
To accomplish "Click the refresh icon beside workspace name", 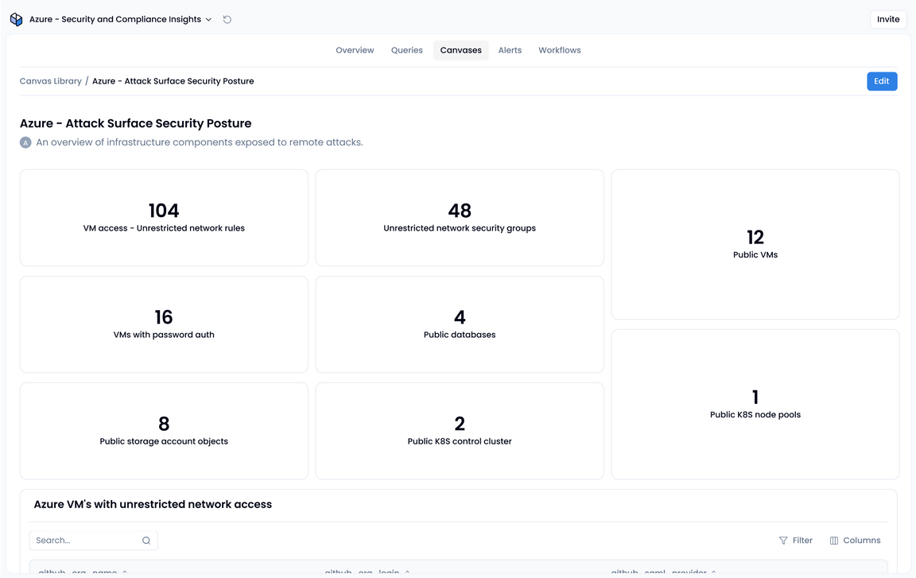I will click(x=227, y=19).
